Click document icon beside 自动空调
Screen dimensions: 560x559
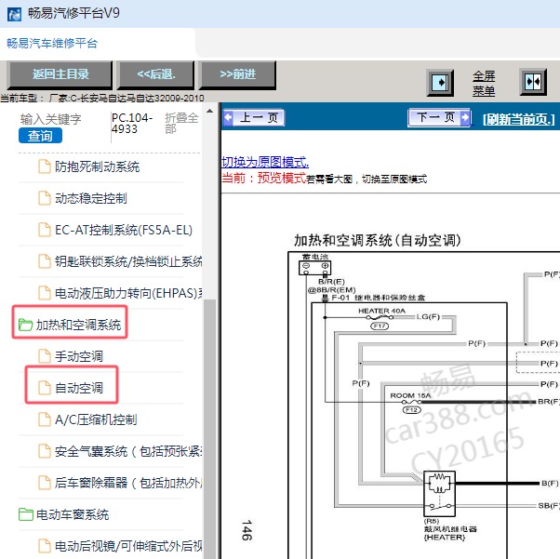tap(45, 388)
